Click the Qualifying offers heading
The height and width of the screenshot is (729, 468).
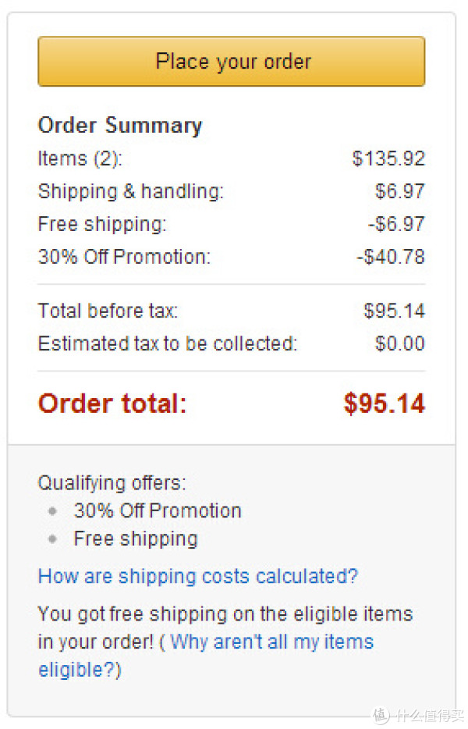(112, 483)
